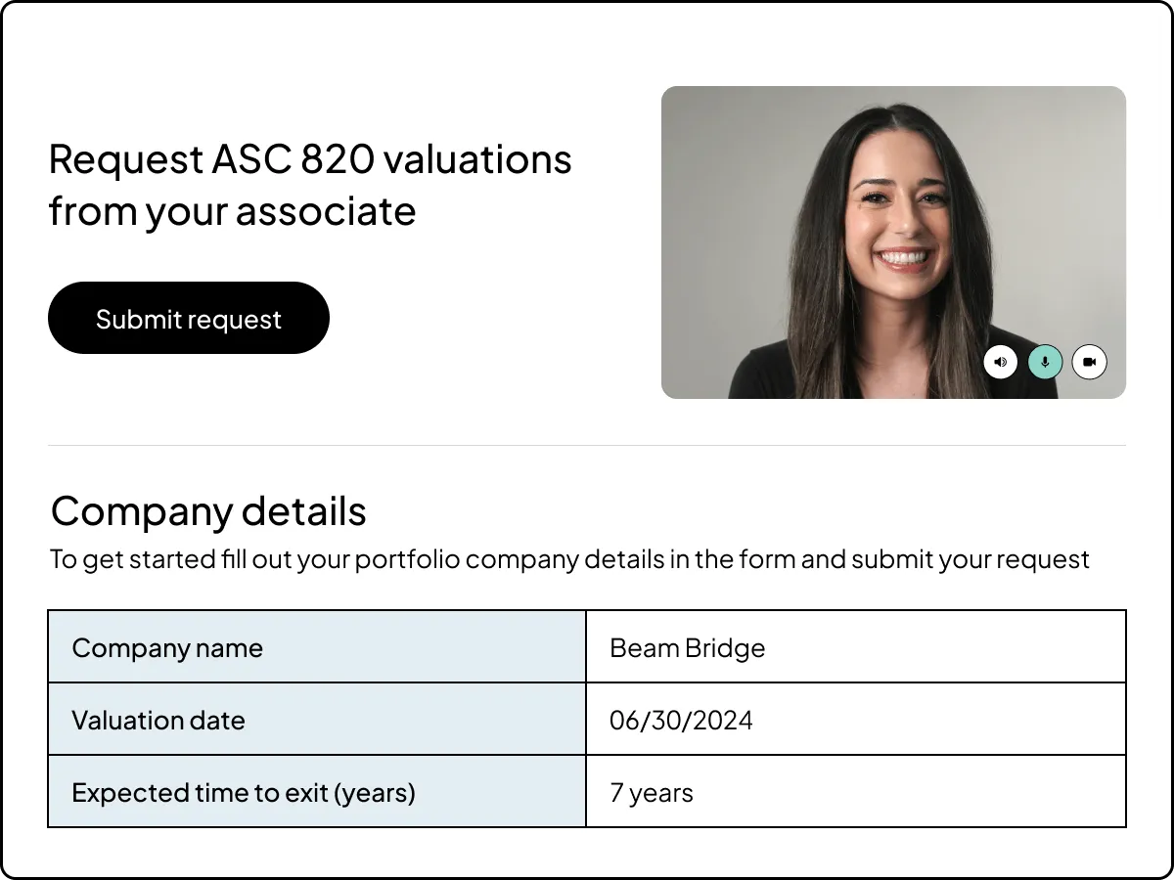The height and width of the screenshot is (880, 1174).
Task: Select the microphone control in the video widget
Action: point(1044,361)
